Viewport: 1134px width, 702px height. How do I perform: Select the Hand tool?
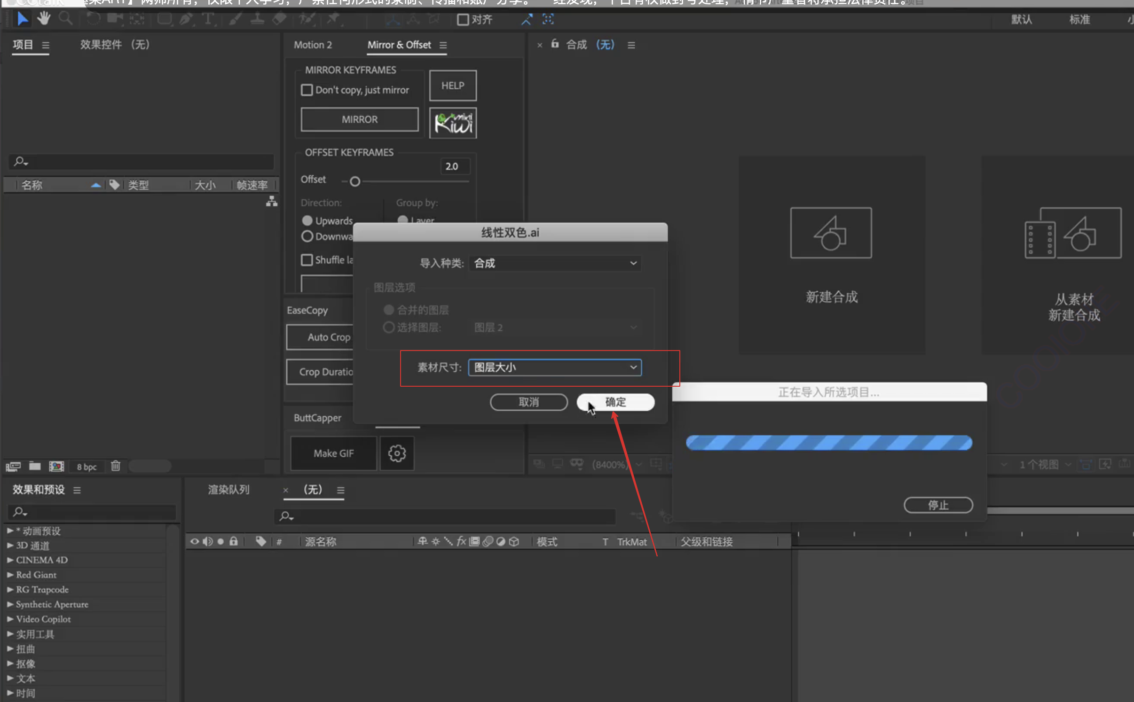point(44,19)
